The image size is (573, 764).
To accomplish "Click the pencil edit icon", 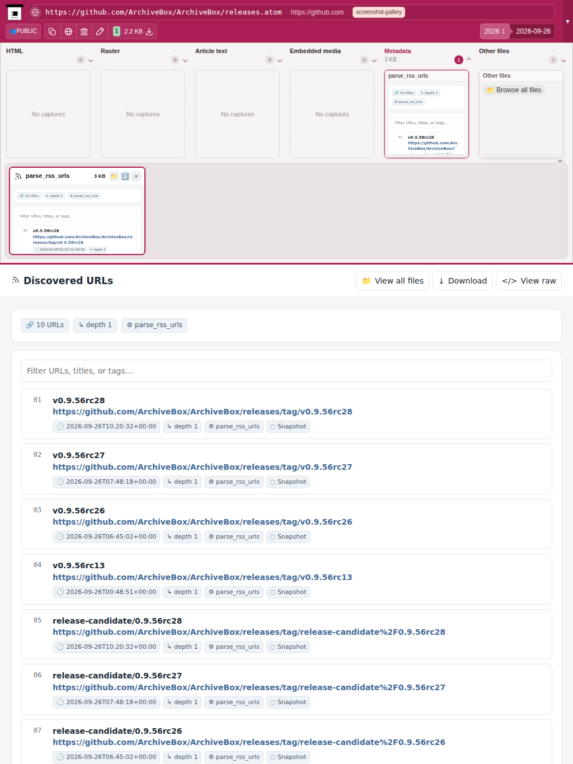I will [x=100, y=31].
